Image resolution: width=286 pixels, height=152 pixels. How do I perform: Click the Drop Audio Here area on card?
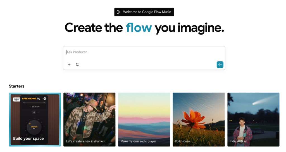tap(34, 107)
